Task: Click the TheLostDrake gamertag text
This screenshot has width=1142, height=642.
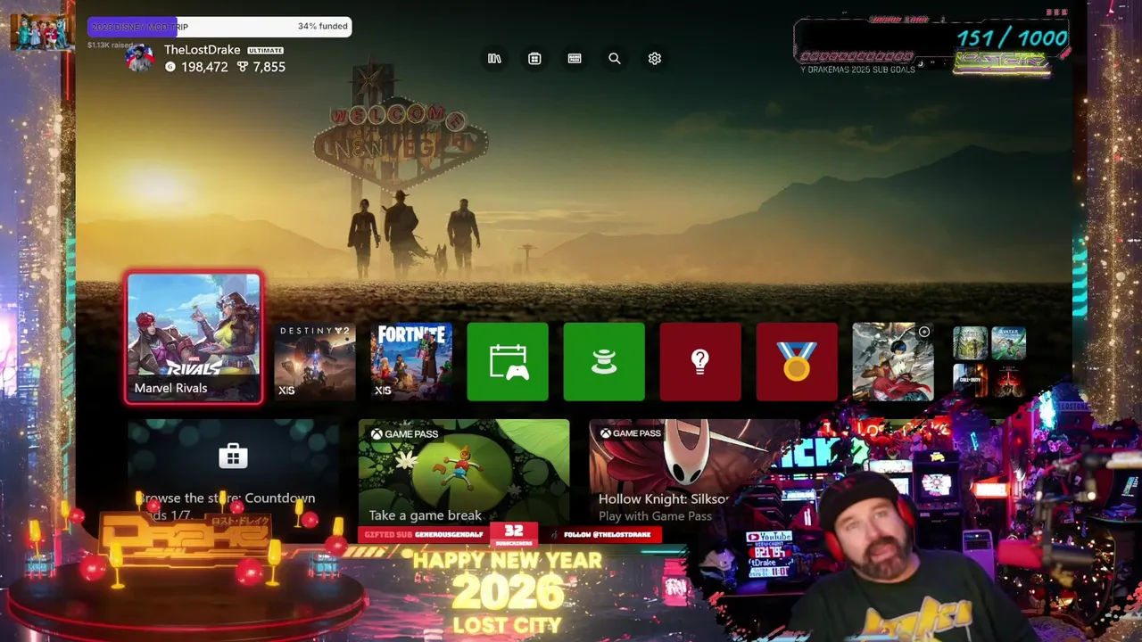Action: coord(202,50)
